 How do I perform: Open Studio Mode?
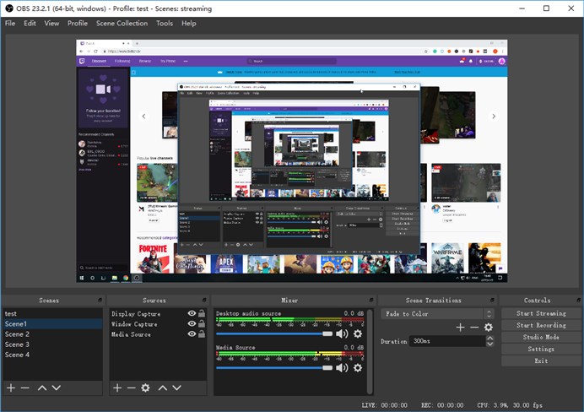pos(541,337)
